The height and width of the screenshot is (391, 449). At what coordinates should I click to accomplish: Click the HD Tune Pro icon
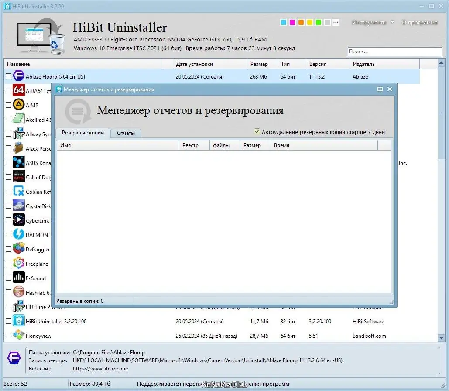click(x=19, y=306)
